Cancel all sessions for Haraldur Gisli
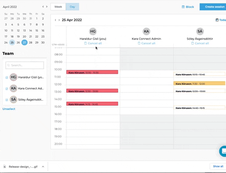 coord(93,43)
